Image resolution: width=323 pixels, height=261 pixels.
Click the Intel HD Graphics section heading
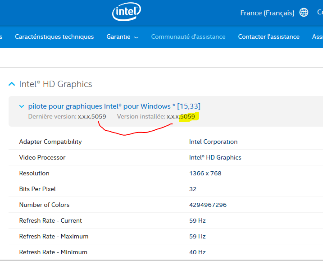tap(55, 84)
